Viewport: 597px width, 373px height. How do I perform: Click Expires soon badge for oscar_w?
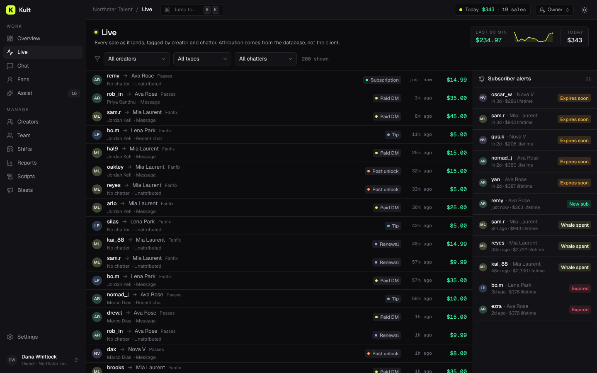tap(574, 98)
